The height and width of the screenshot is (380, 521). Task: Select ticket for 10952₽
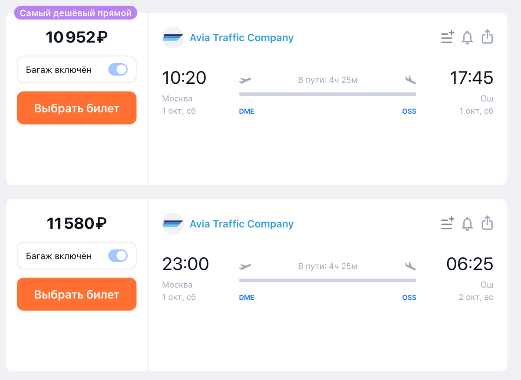click(76, 108)
